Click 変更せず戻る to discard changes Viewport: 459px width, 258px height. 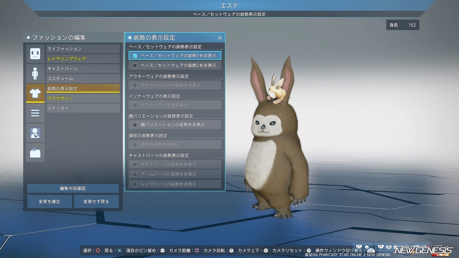coord(96,201)
